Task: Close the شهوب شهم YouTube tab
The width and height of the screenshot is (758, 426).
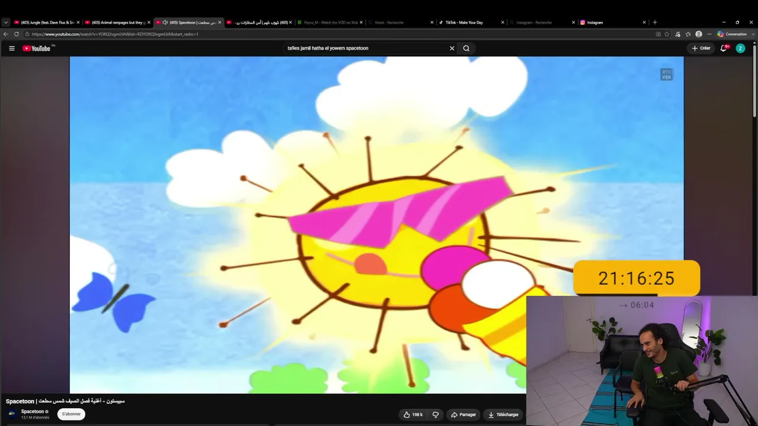Action: [x=290, y=22]
